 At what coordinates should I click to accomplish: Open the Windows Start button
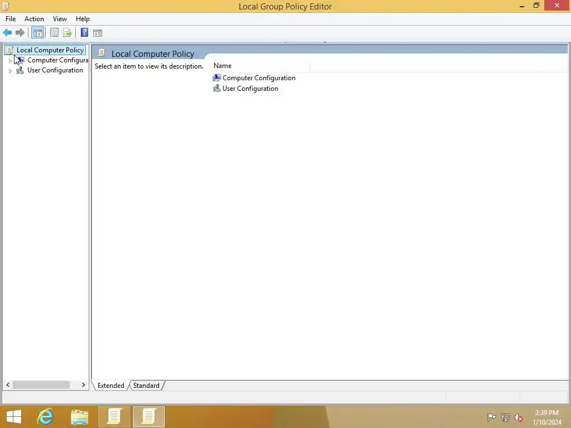14,417
